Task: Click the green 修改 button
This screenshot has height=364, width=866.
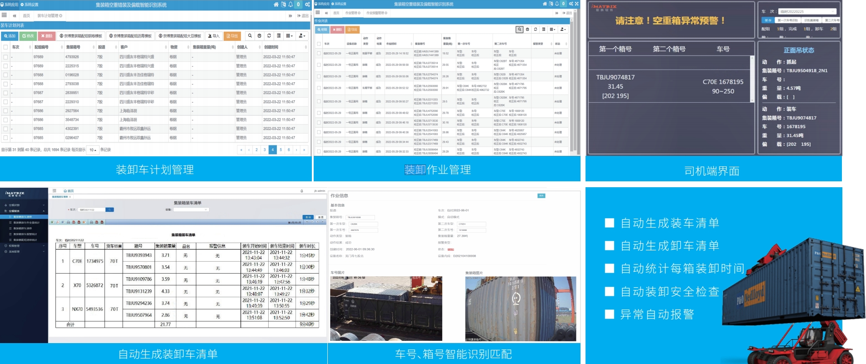Action: pyautogui.click(x=28, y=36)
